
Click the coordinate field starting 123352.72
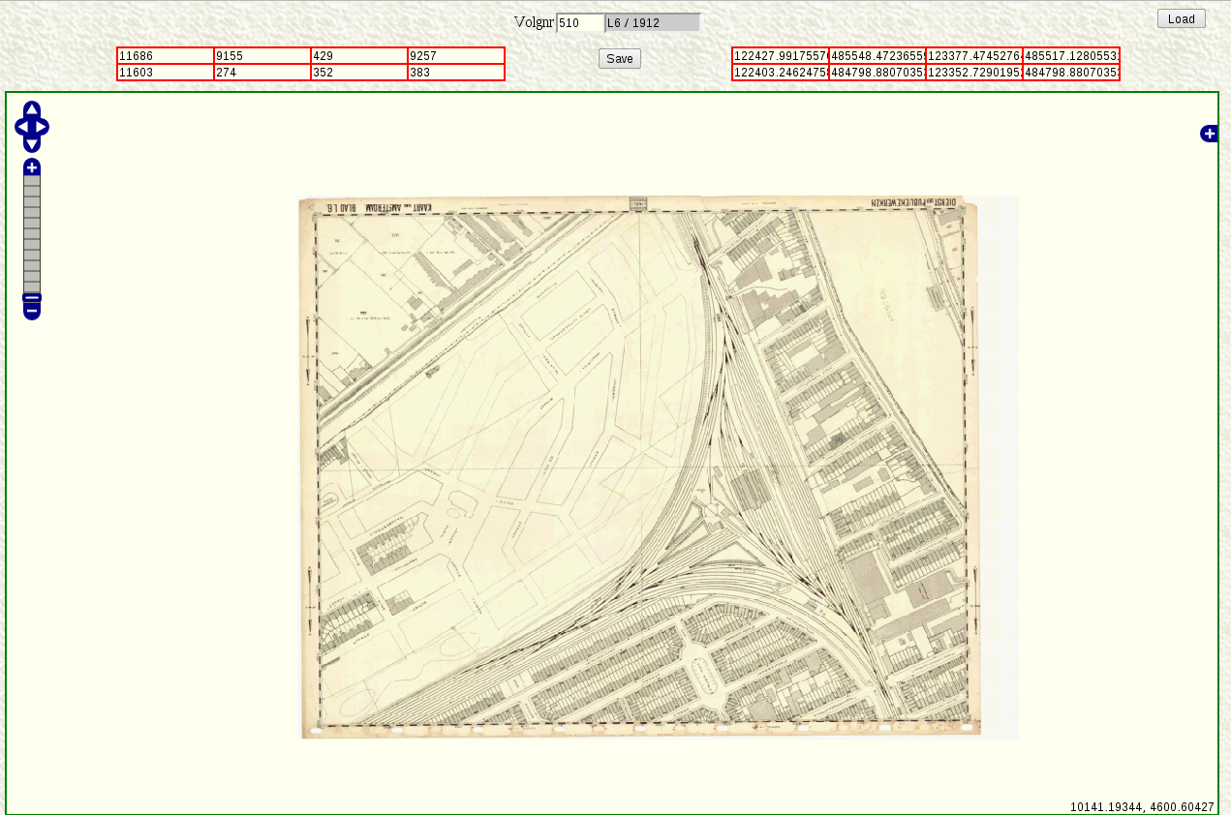tap(974, 72)
